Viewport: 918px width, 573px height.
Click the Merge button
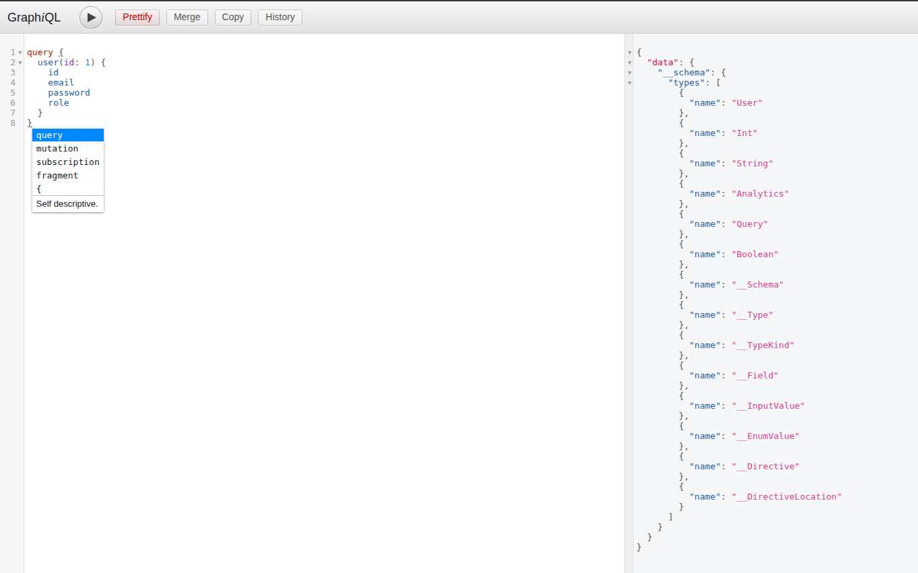(x=187, y=17)
